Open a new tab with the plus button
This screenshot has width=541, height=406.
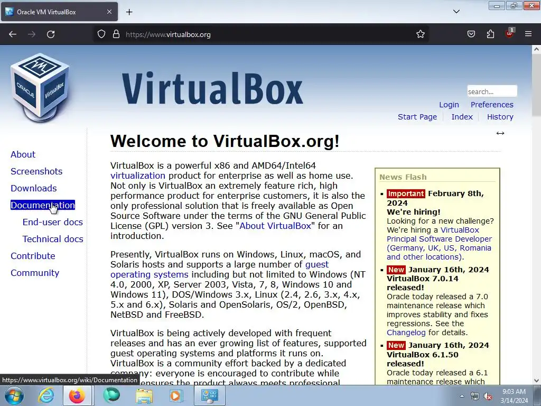coord(129,12)
